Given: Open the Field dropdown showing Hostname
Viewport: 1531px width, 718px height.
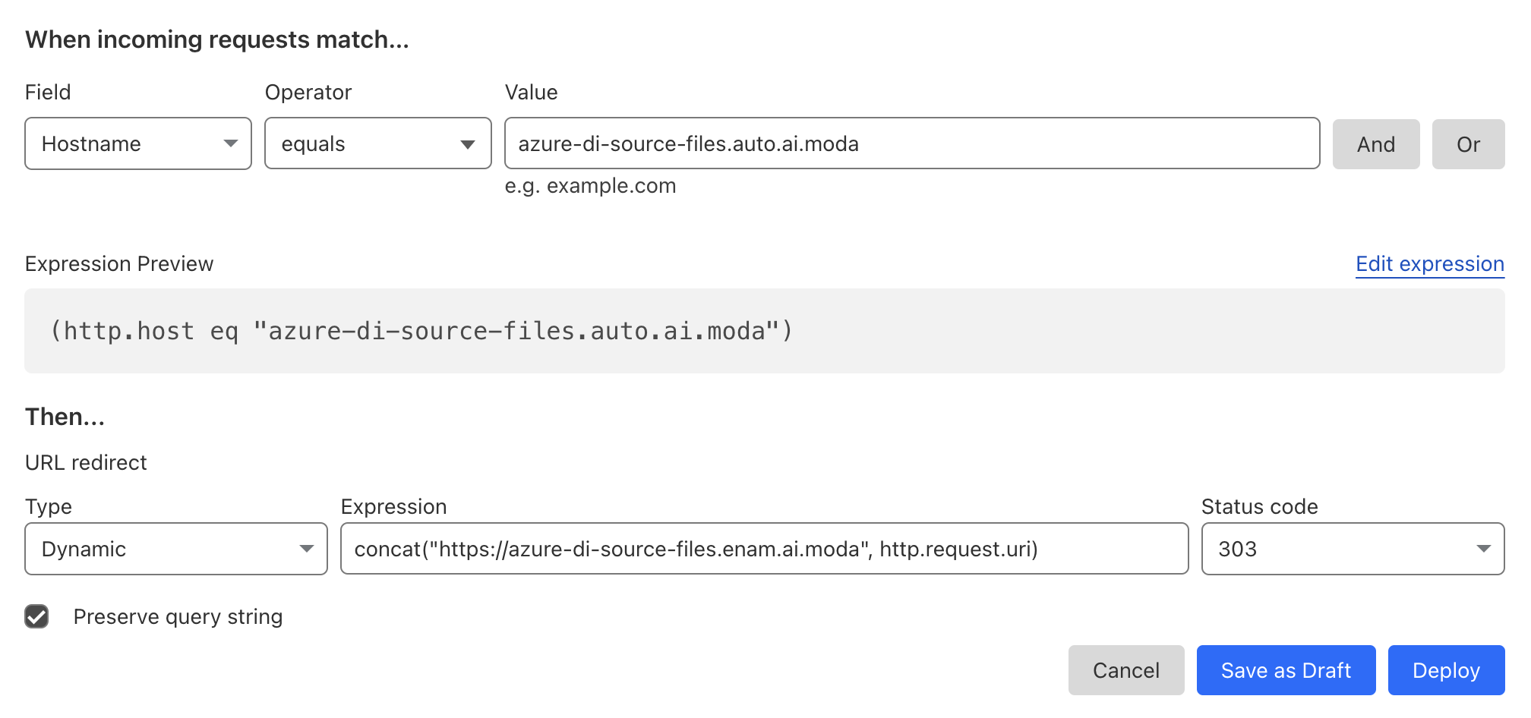Looking at the screenshot, I should click(x=129, y=143).
